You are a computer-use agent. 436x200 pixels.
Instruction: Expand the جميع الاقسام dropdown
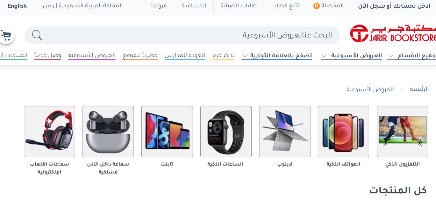[x=412, y=56]
